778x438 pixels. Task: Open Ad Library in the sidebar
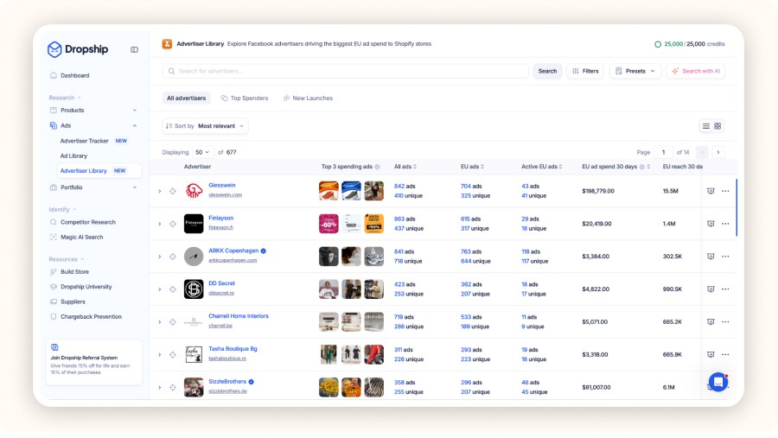73,156
